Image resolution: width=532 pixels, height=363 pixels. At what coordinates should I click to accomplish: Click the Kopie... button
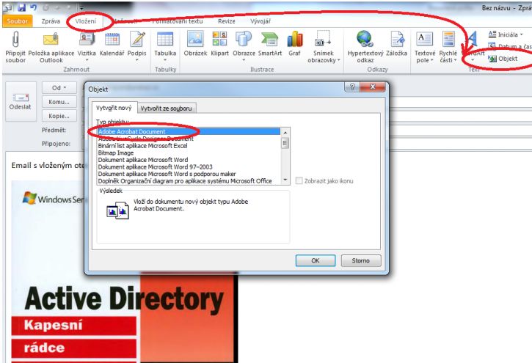(59, 116)
